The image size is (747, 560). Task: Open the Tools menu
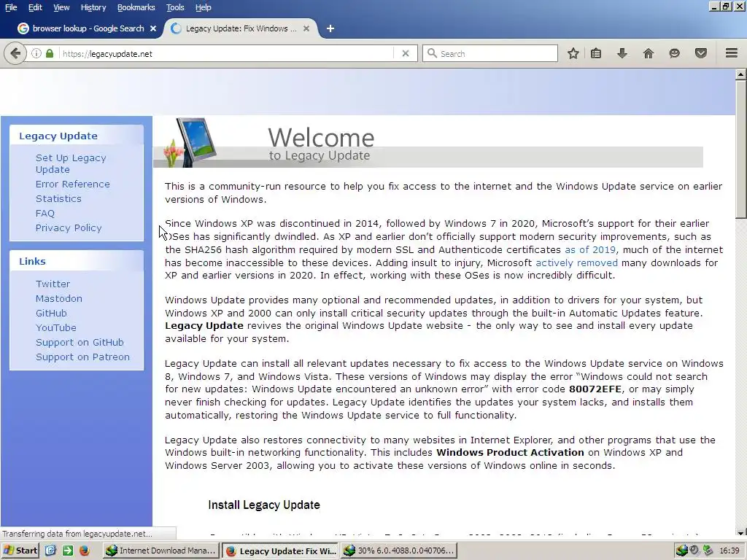[x=175, y=7]
